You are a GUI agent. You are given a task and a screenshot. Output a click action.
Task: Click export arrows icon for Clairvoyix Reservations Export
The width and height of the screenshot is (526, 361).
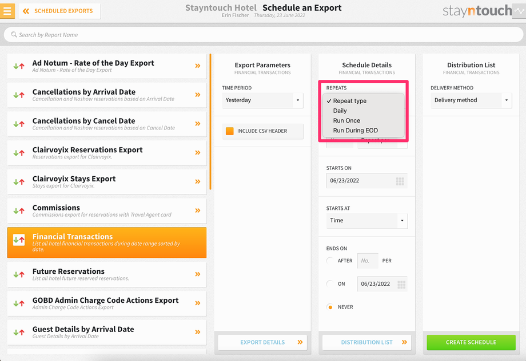point(19,153)
